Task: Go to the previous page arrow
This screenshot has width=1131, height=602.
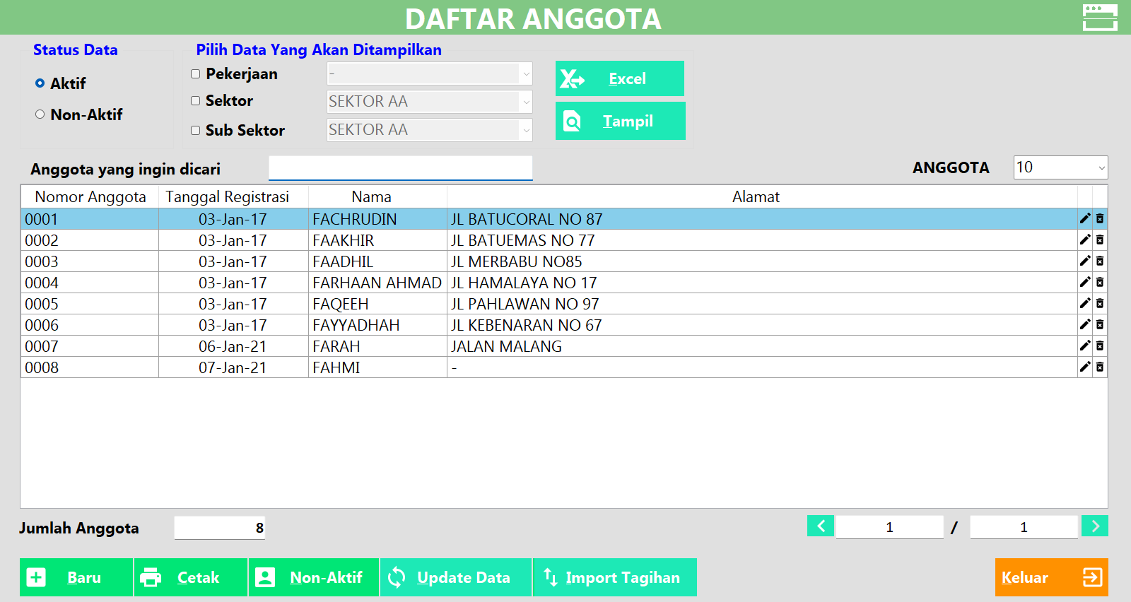Action: click(x=821, y=526)
